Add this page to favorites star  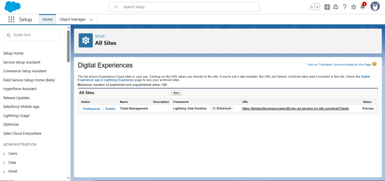coord(311,7)
